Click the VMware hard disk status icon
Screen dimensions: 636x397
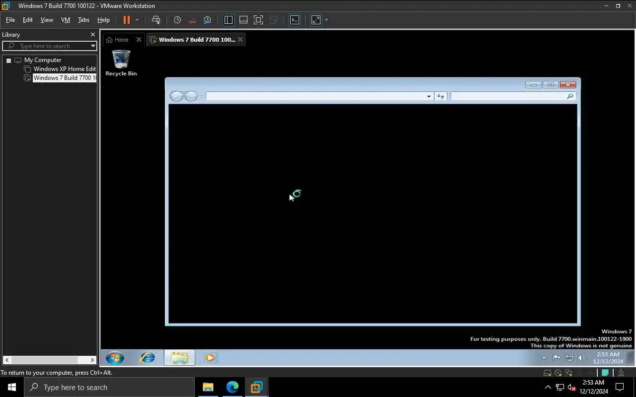[548, 373]
